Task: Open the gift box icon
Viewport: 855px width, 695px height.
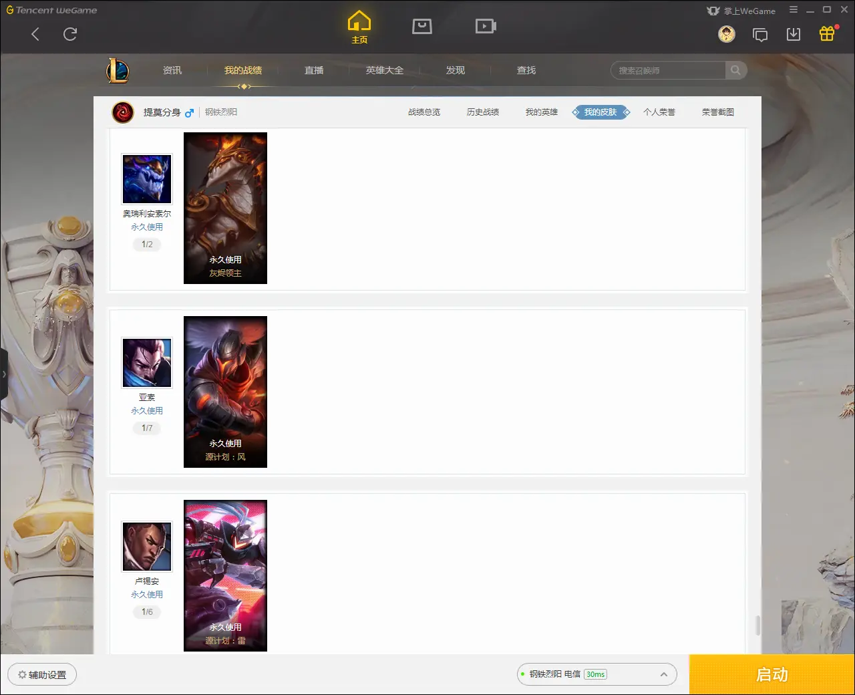Action: 827,33
